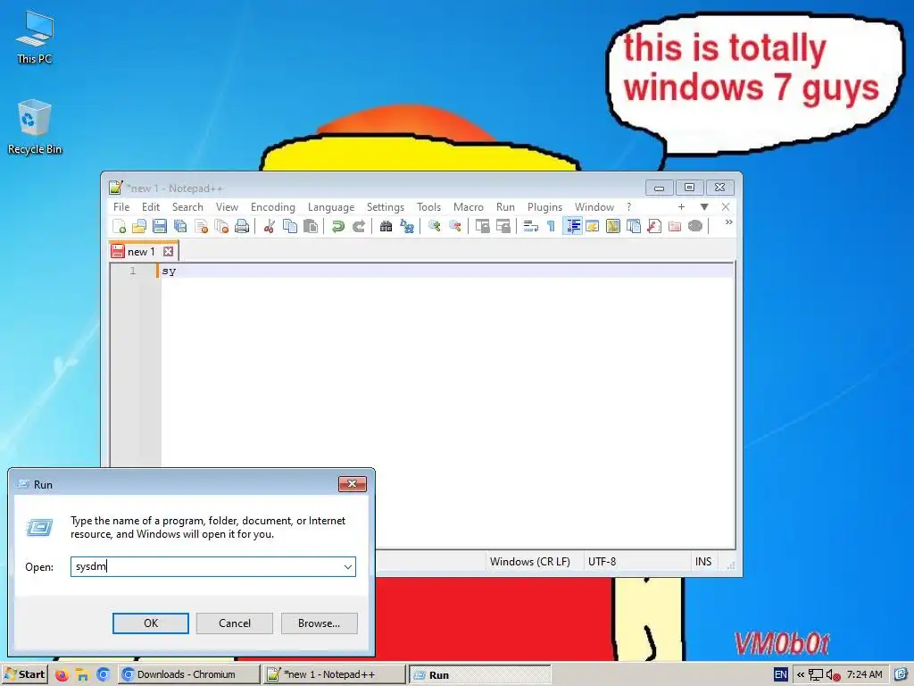Click the Replace toolbar icon
Screen dimensions: 914x686
[x=407, y=226]
